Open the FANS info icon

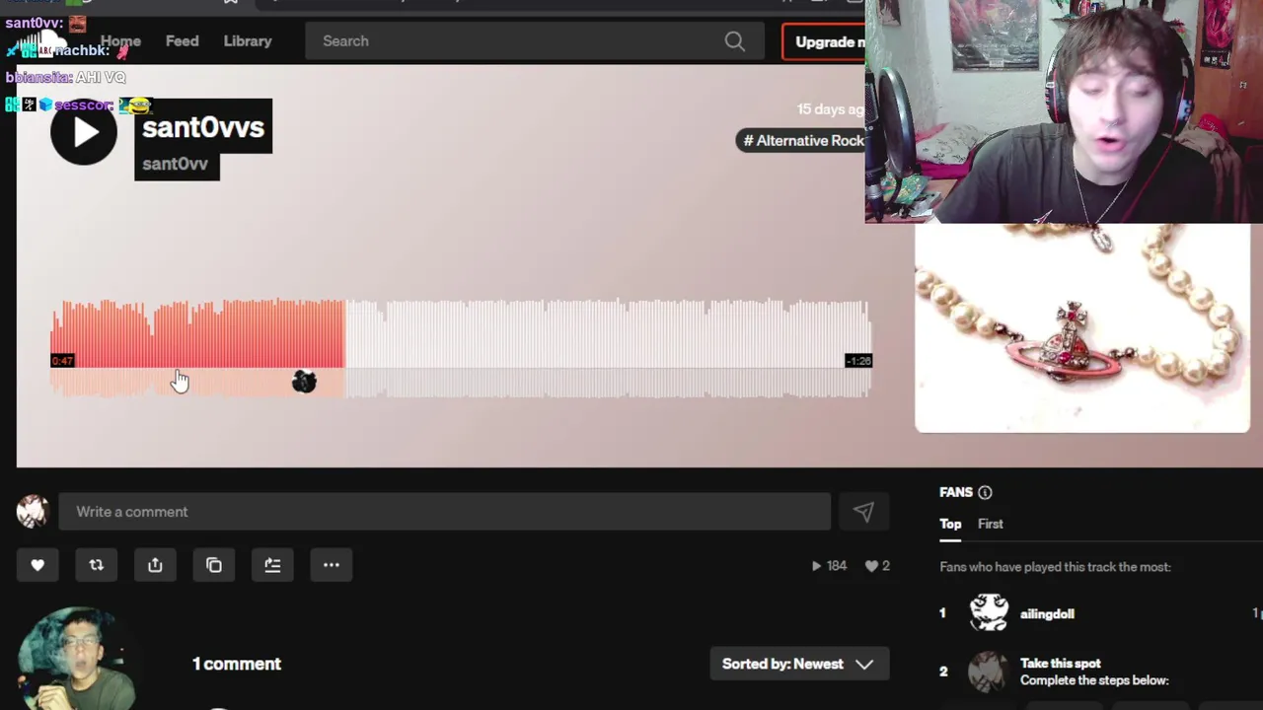pyautogui.click(x=985, y=492)
